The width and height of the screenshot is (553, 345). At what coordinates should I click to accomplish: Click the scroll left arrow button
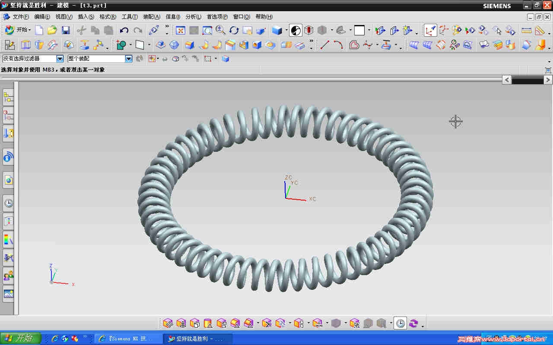pos(507,80)
